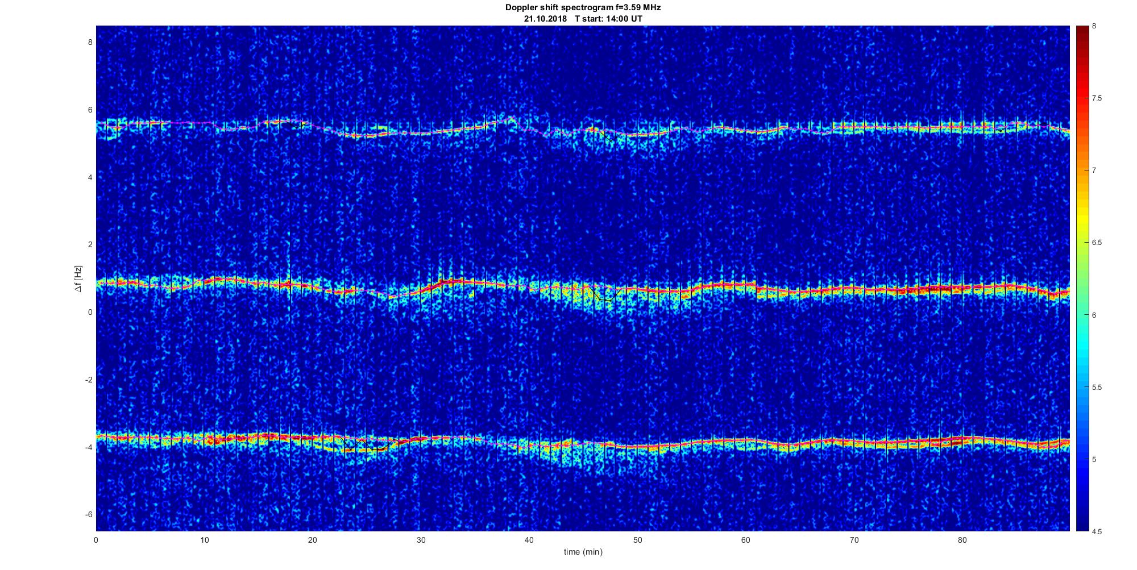Click the x-axis label 'time (min)'
Image resolution: width=1137 pixels, height=570 pixels.
tap(583, 552)
